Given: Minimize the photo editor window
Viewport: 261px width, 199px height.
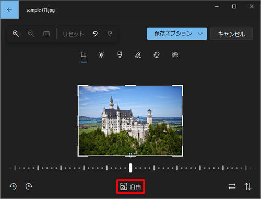Looking at the screenshot, I should point(217,7).
